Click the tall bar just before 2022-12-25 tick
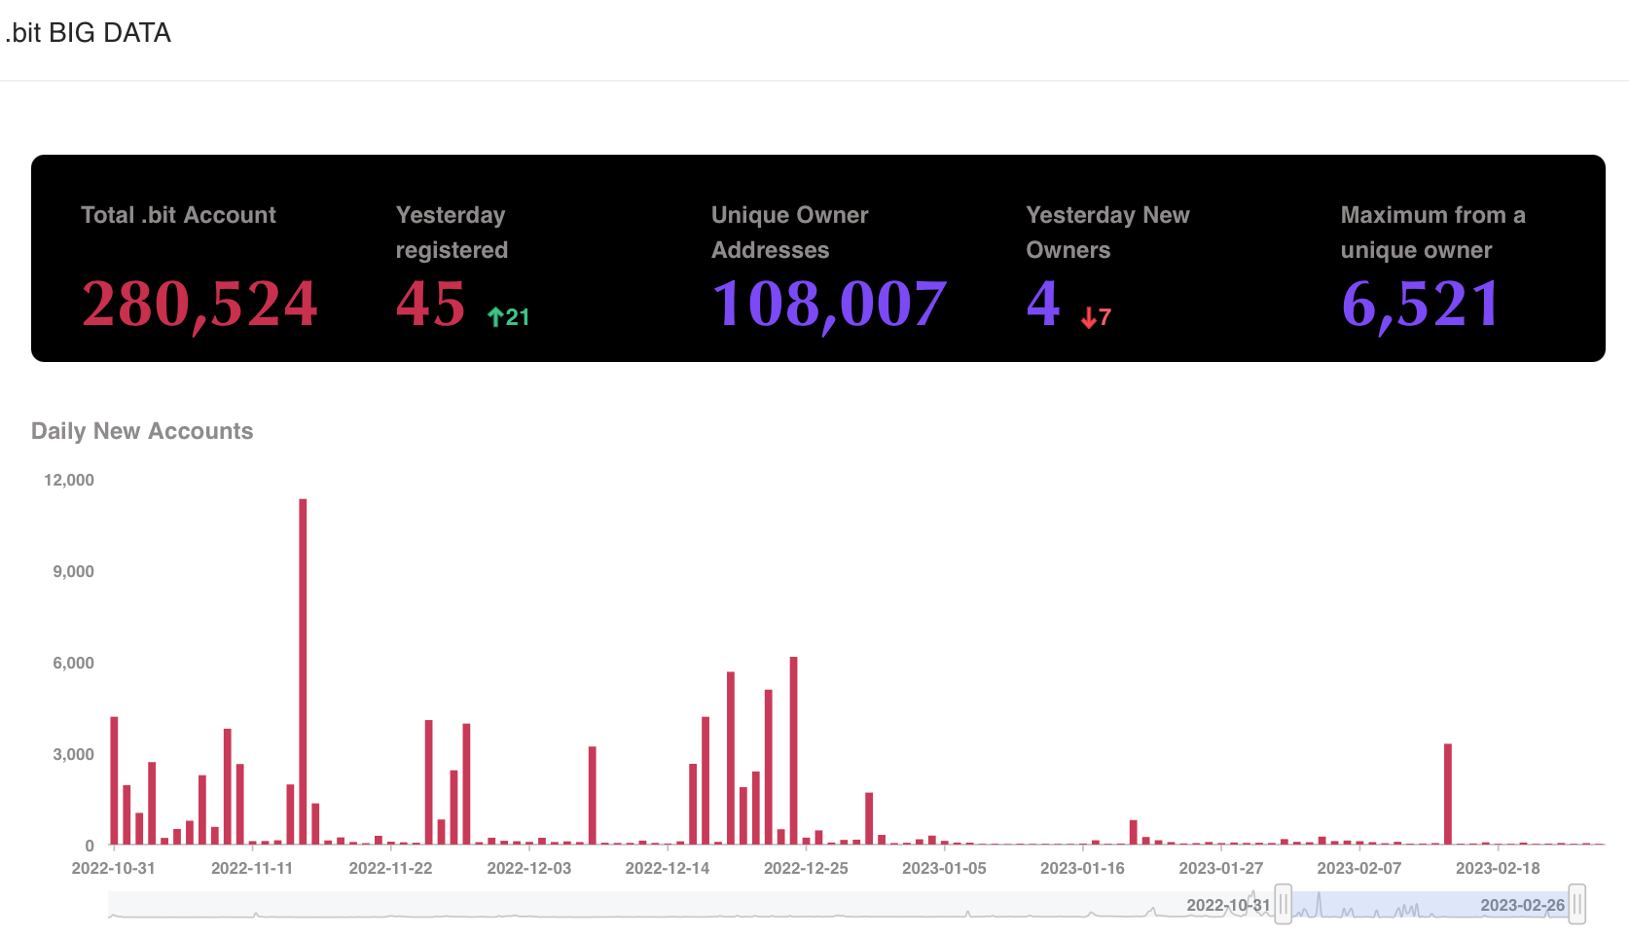The image size is (1629, 938). pos(794,750)
